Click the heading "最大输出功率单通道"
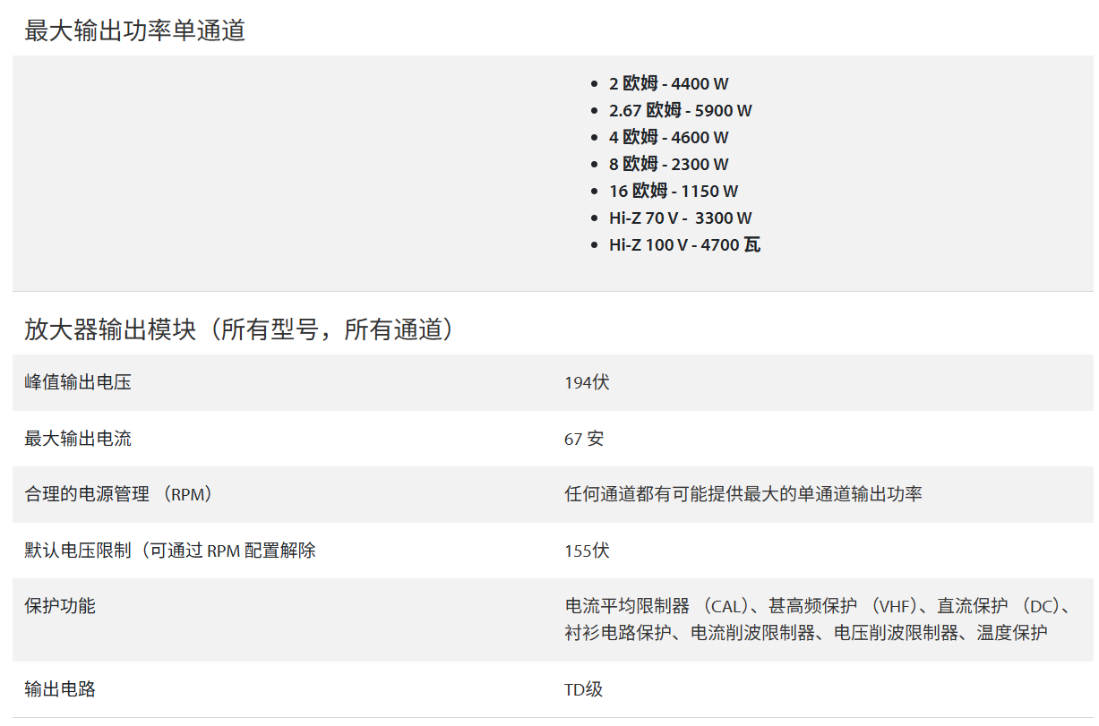The image size is (1099, 726). pyautogui.click(x=134, y=31)
